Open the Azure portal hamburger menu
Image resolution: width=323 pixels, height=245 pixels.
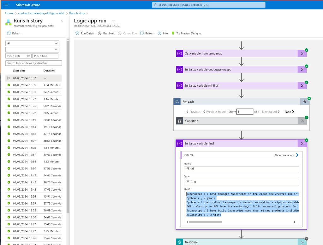6,5
